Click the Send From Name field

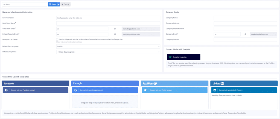(108, 23)
